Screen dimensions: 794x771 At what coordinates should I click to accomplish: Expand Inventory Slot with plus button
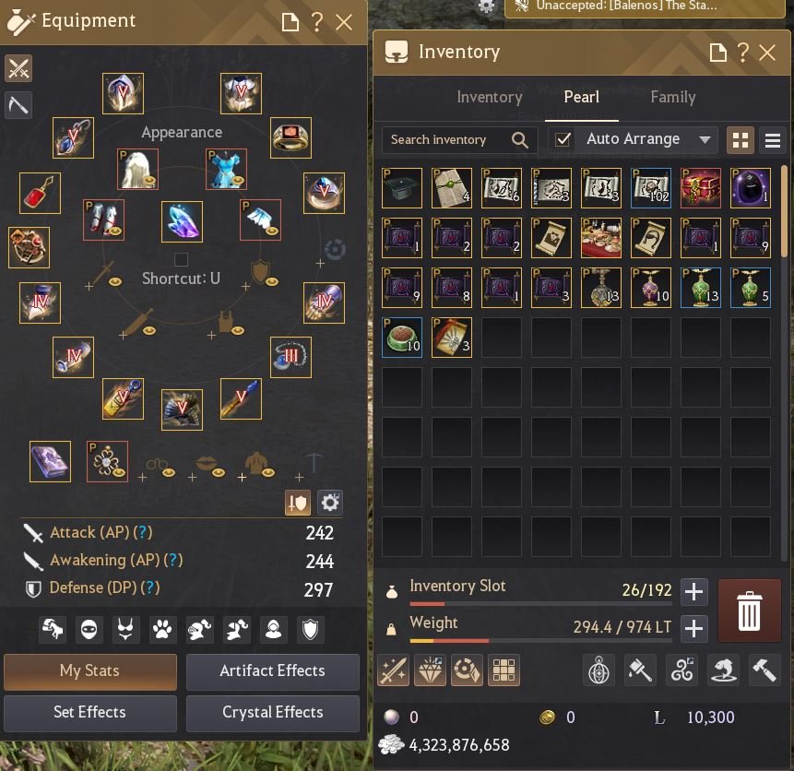point(693,591)
